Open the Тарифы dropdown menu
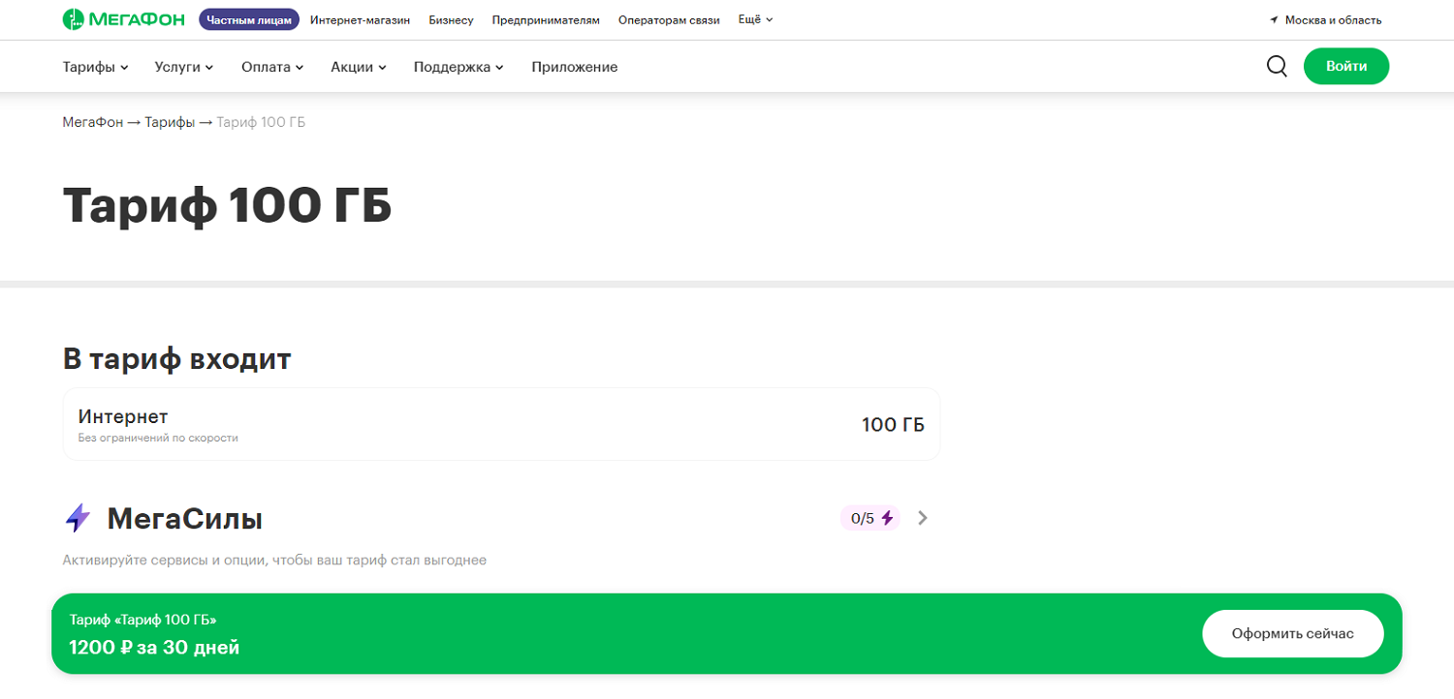Viewport: 1454px width, 699px height. 96,67
